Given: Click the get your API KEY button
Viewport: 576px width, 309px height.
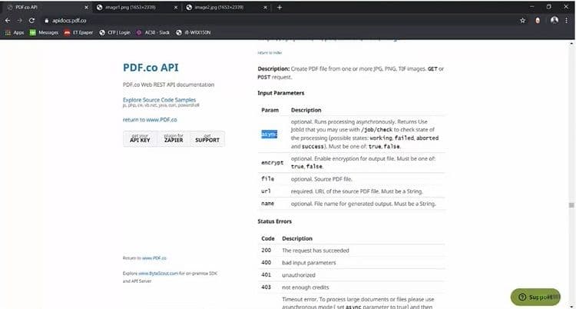Looking at the screenshot, I should (140, 138).
